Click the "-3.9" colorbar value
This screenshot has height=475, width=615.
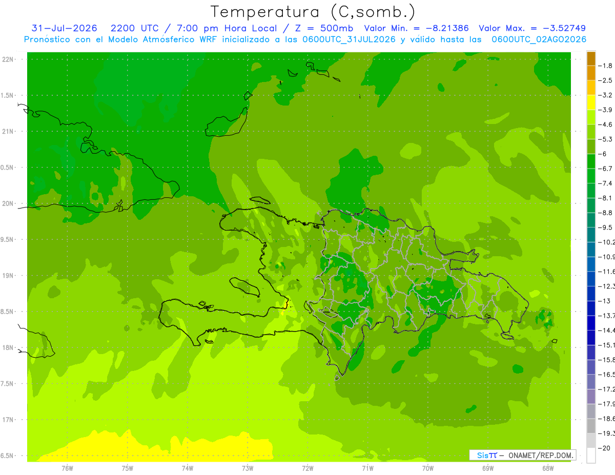tap(605, 110)
